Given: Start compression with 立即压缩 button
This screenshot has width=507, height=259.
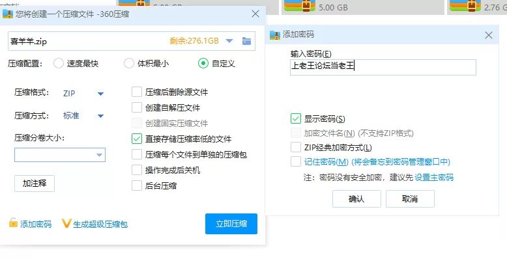Looking at the screenshot, I should coord(231,224).
